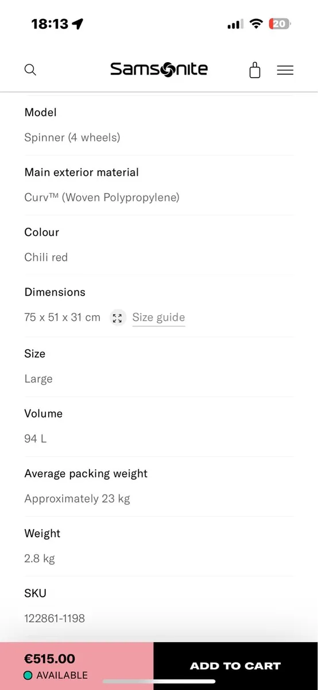
Task: Open the search magnifier icon
Action: tap(30, 70)
